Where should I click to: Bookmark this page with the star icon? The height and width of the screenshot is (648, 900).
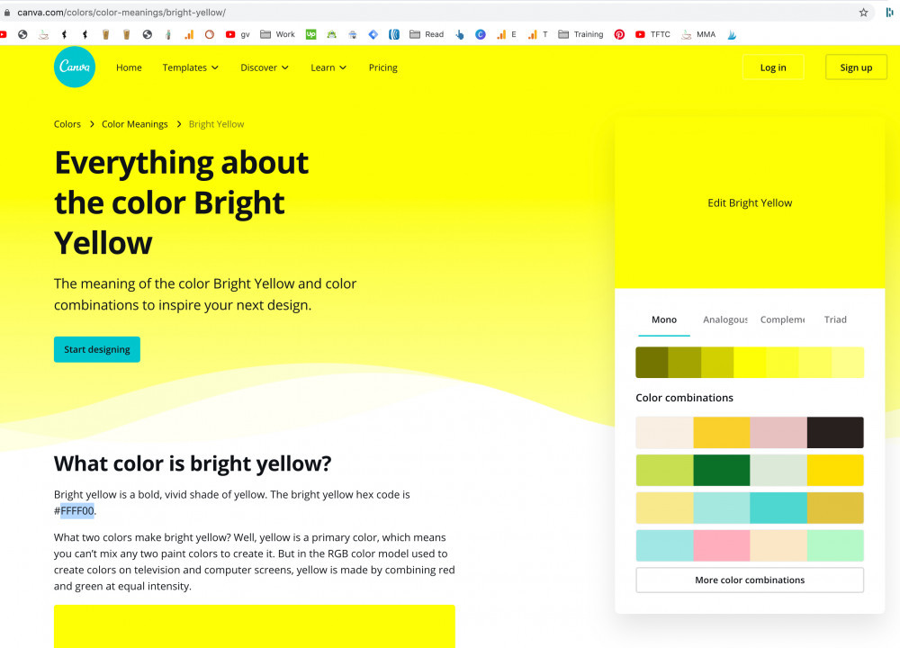click(863, 12)
